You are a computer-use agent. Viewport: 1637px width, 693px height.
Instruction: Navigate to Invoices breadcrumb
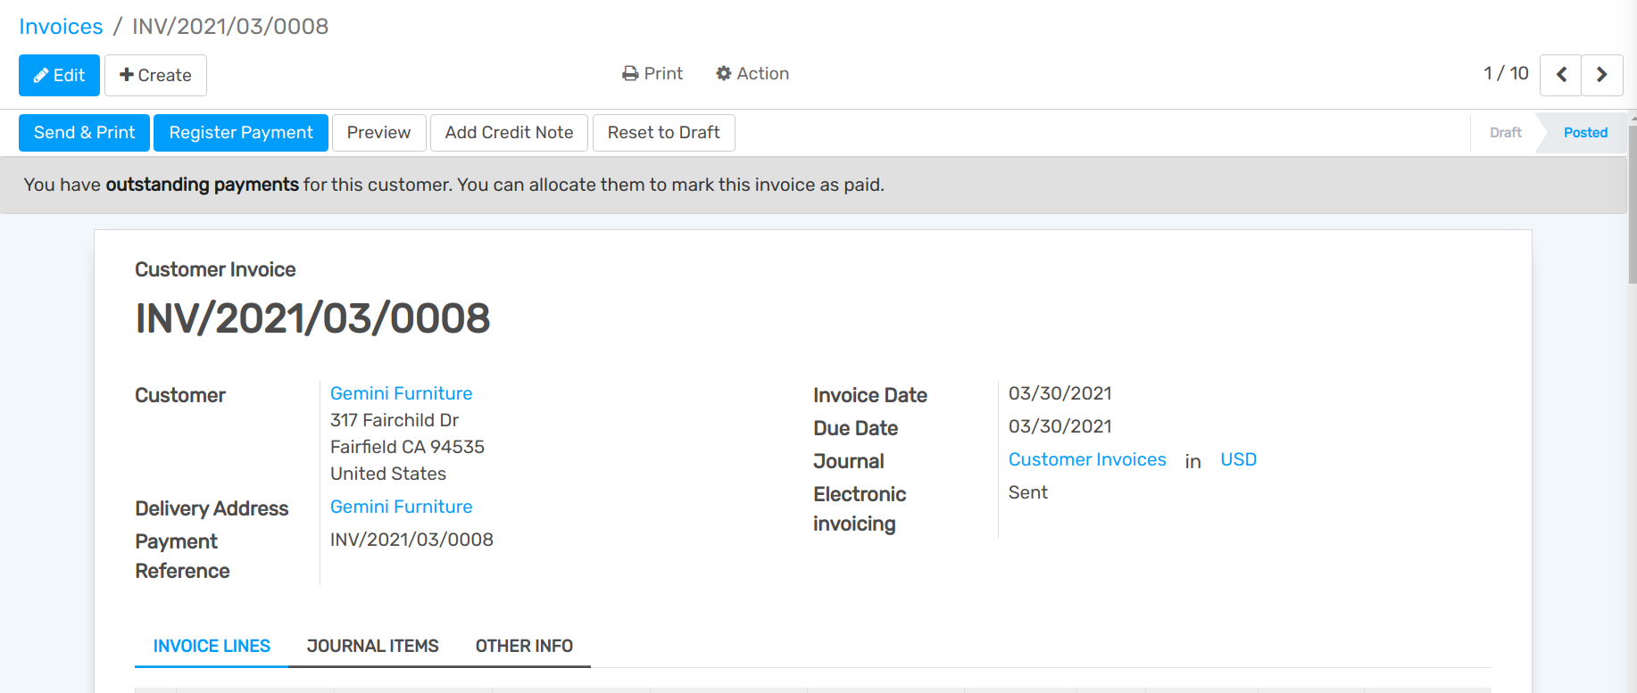(61, 27)
